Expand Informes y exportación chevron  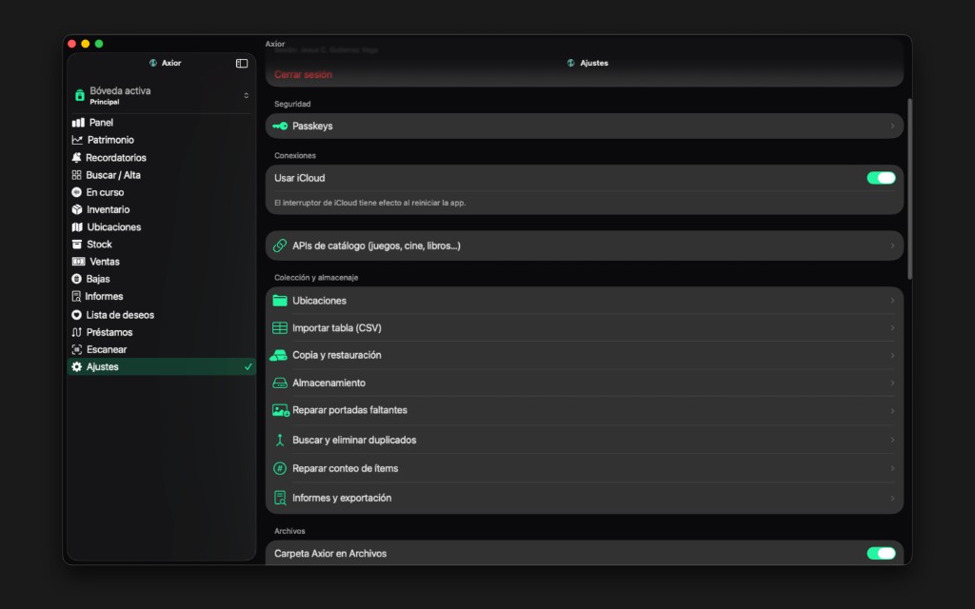892,499
